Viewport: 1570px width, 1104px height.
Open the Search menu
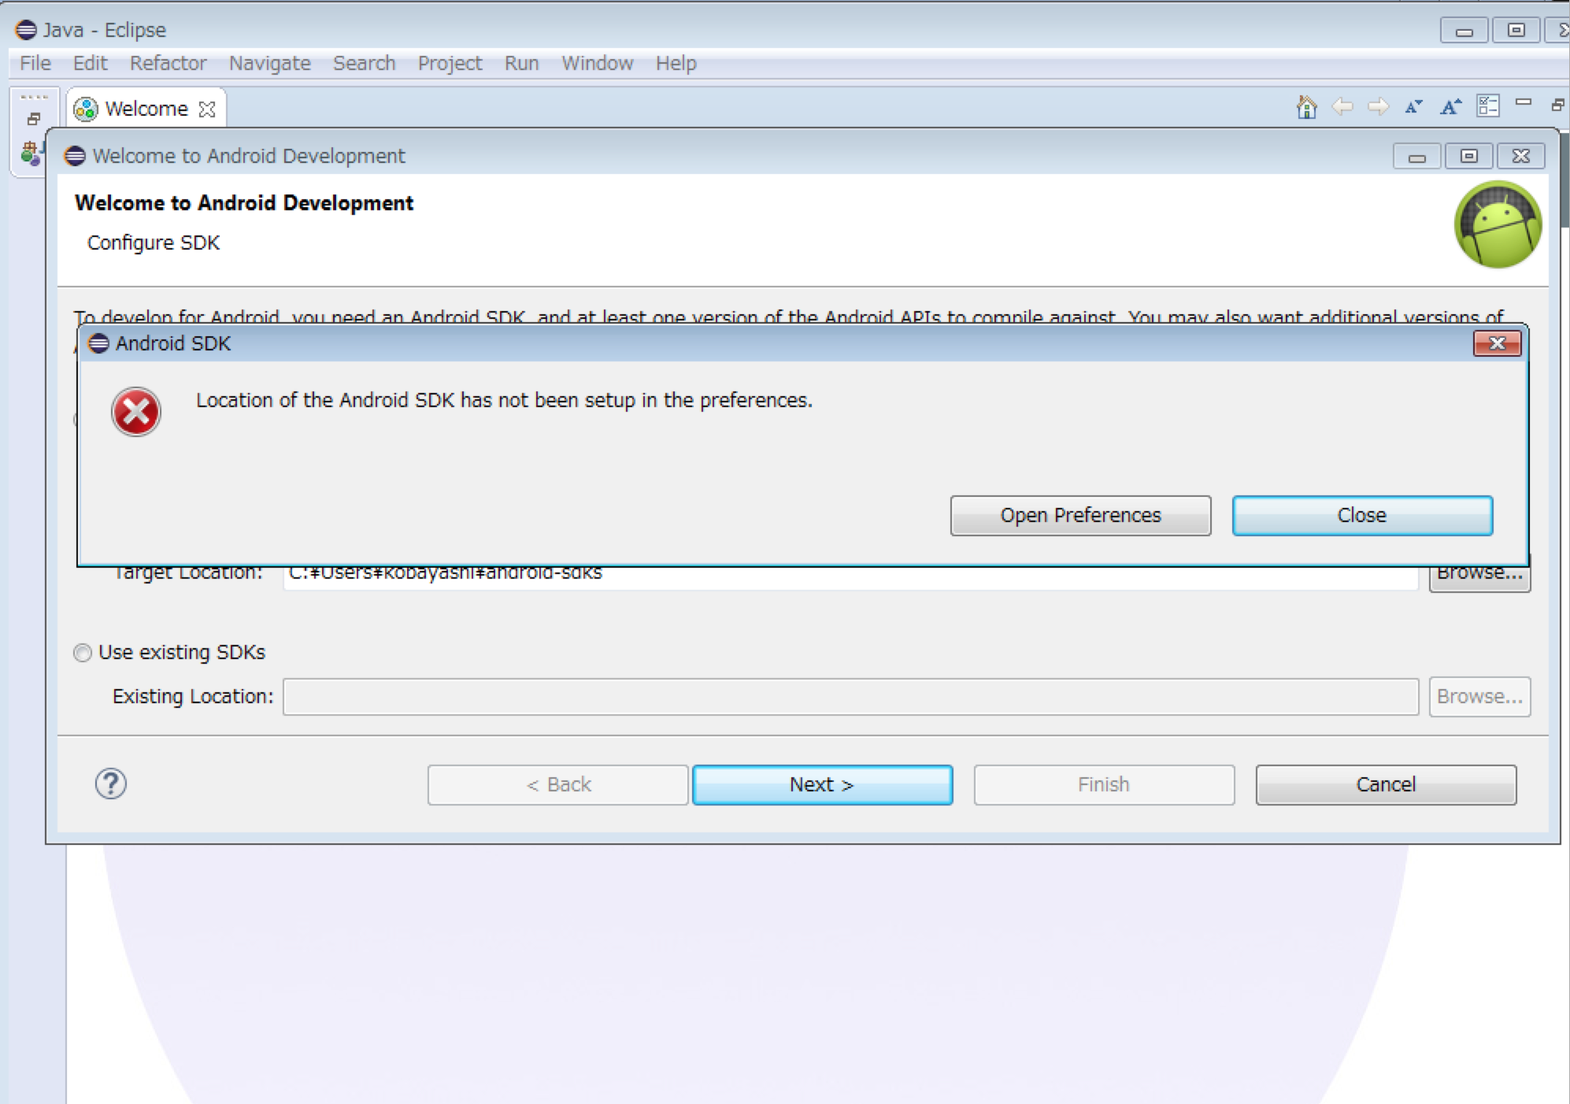(364, 63)
